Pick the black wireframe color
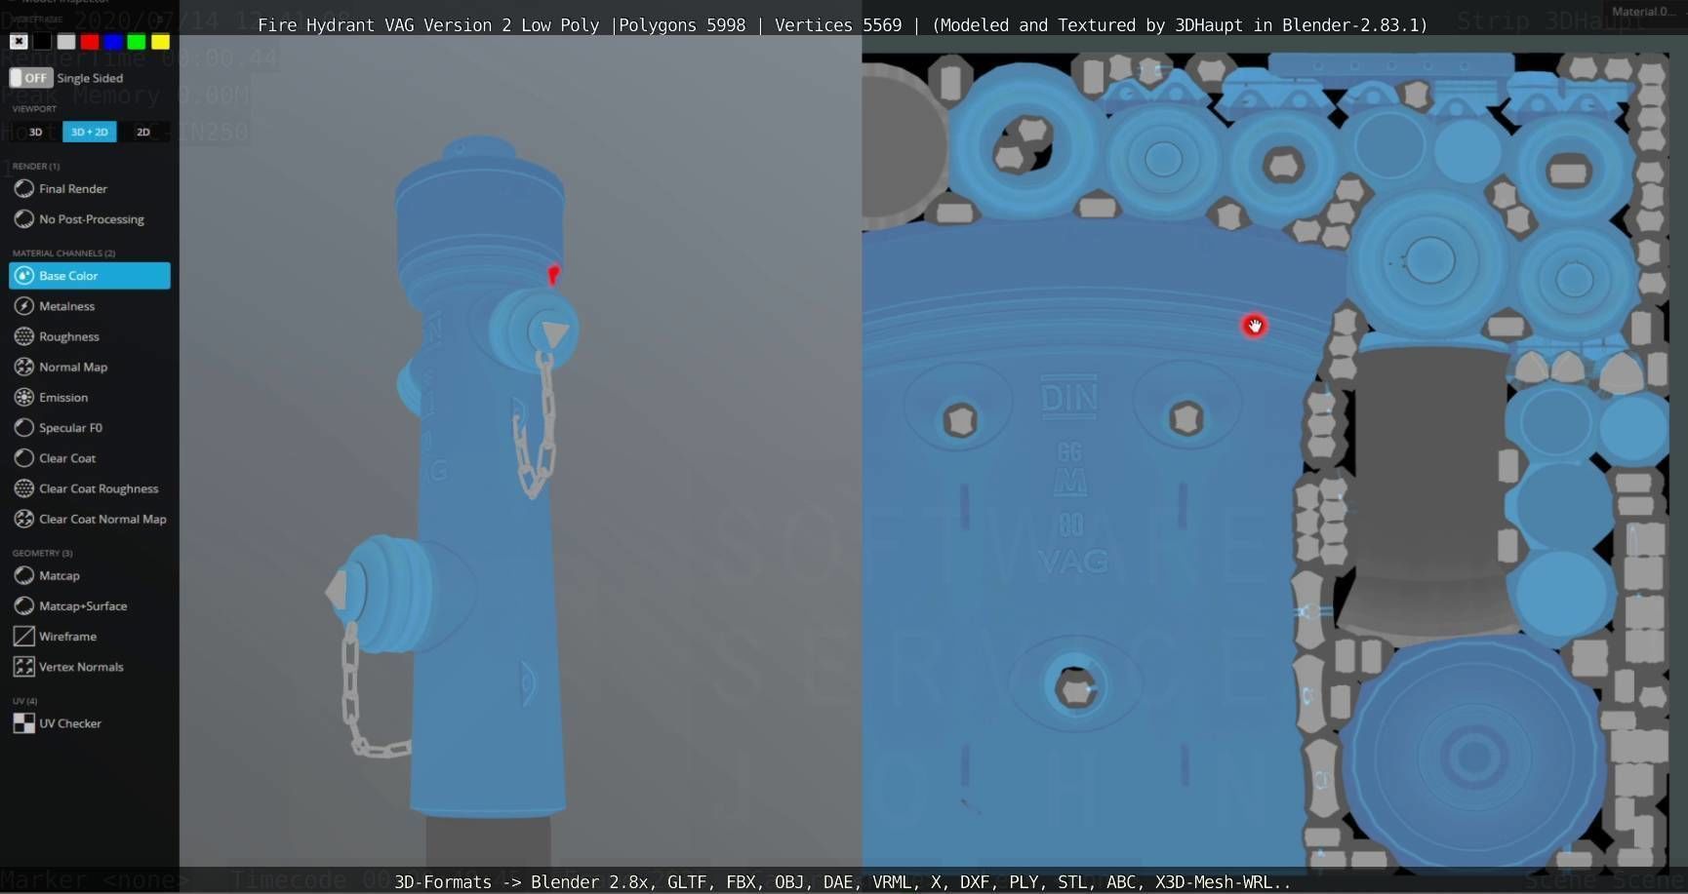This screenshot has width=1688, height=894. [x=42, y=41]
